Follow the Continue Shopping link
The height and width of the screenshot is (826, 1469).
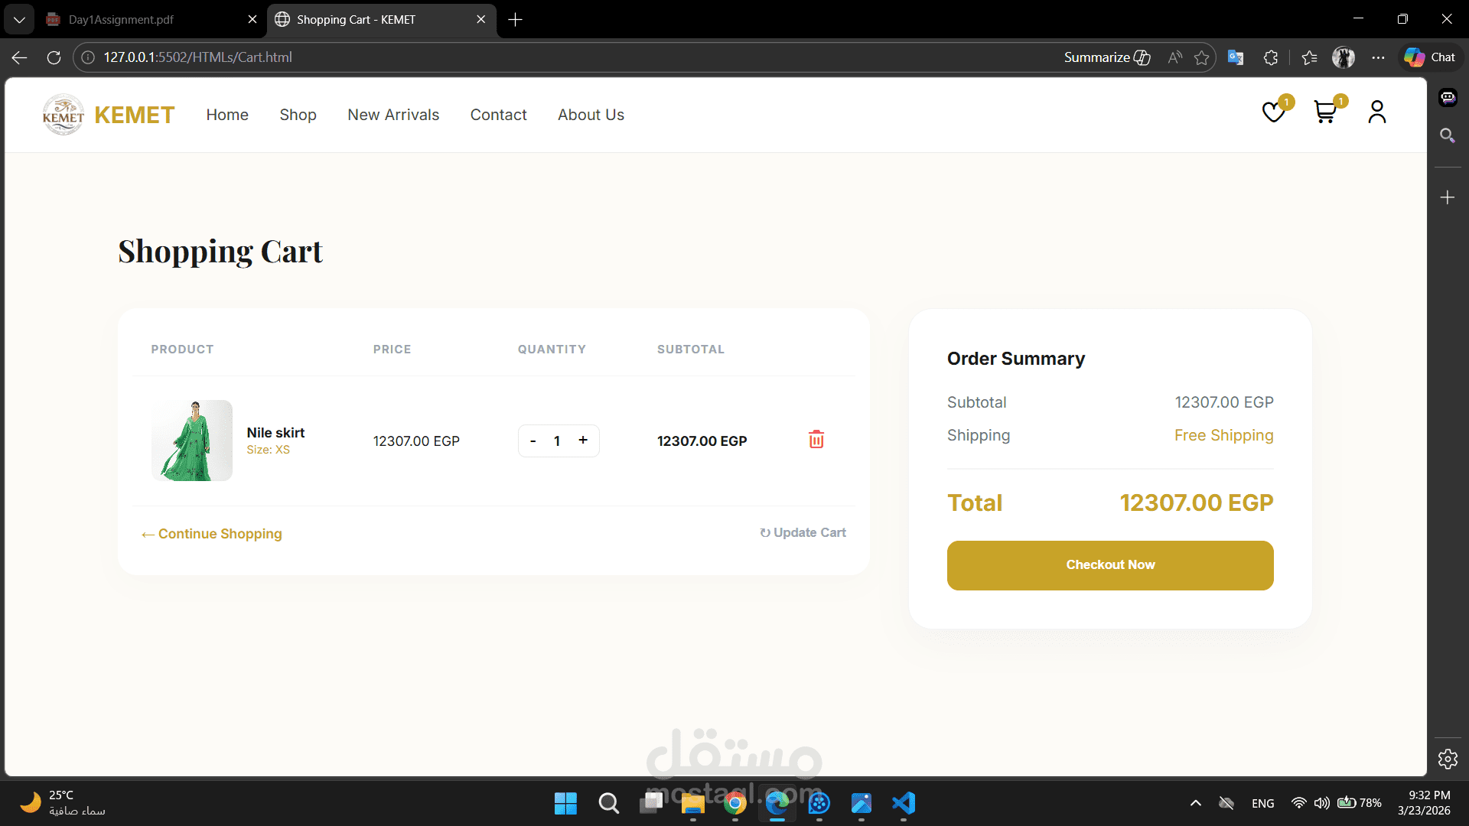pos(212,534)
